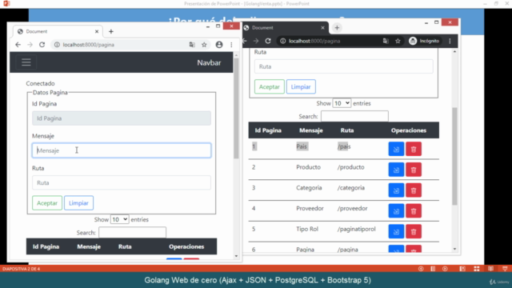Open translate icon in left browser address bar
The width and height of the screenshot is (512, 288).
coord(192,45)
